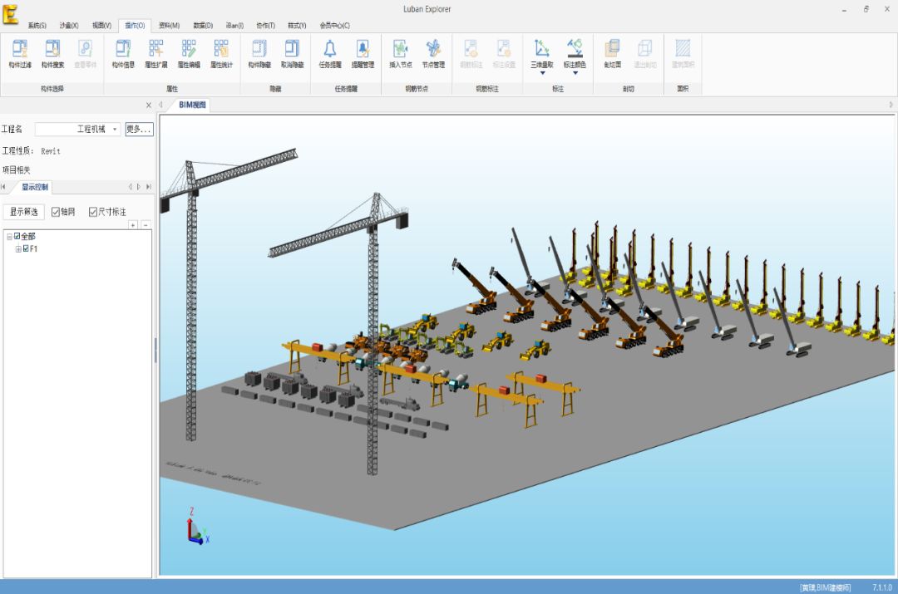898x594 pixels.
Task: Open the 视图(V) menu tab
Action: [x=101, y=26]
